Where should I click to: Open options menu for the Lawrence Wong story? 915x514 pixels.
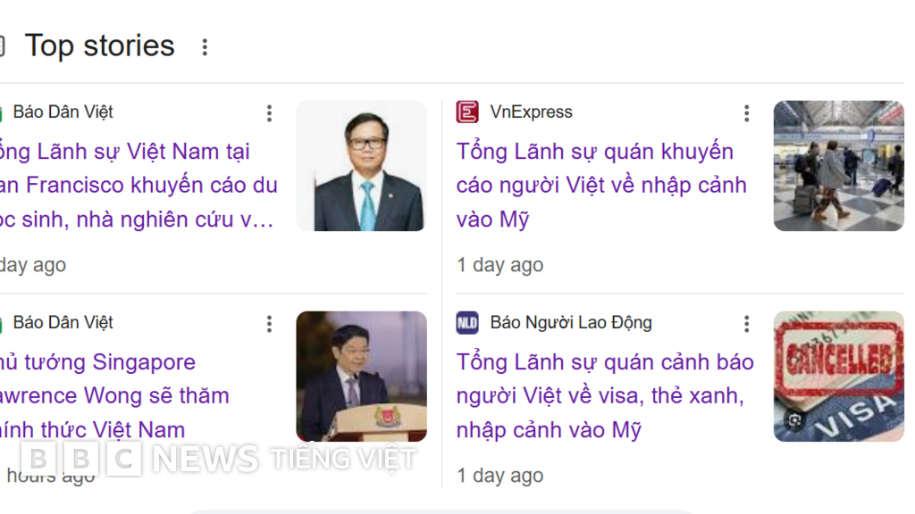[x=269, y=323]
